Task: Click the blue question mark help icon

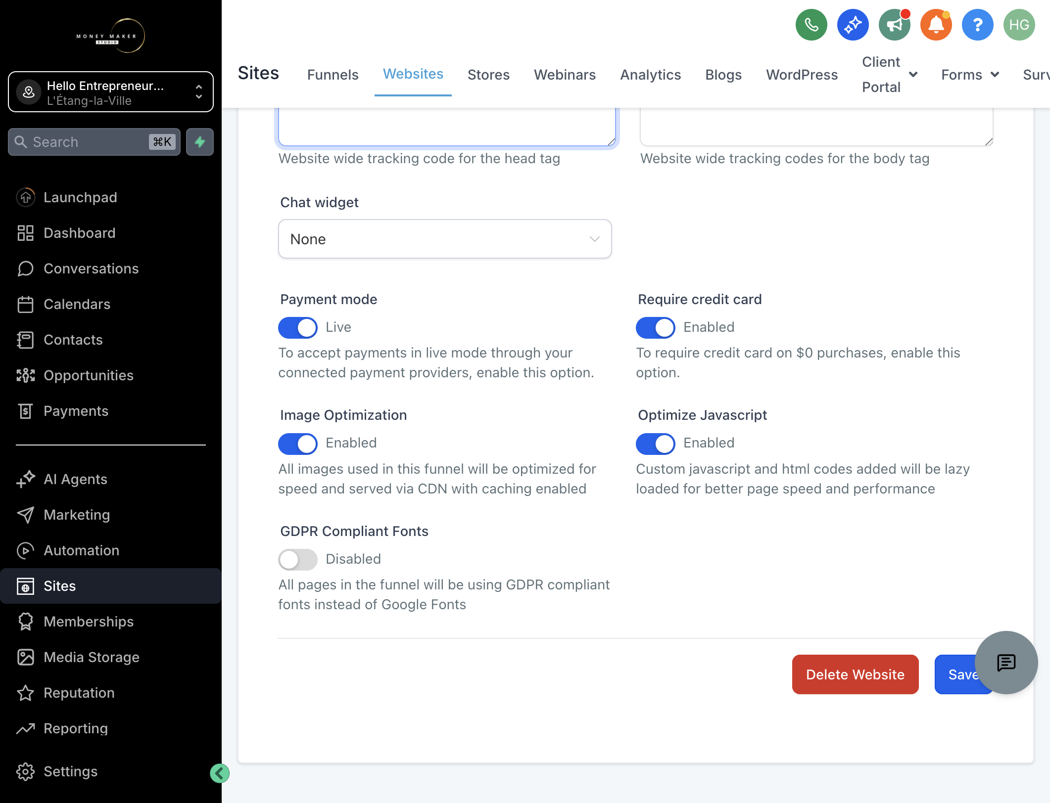Action: pyautogui.click(x=977, y=25)
